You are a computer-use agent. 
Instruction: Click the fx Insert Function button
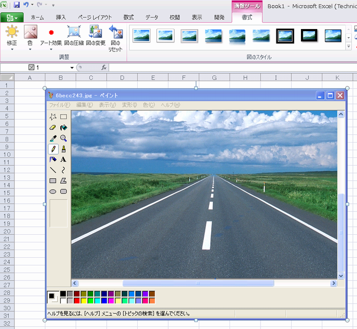pos(104,68)
